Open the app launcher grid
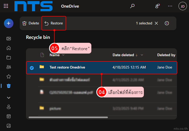189x131 pixels. coord(6,6)
